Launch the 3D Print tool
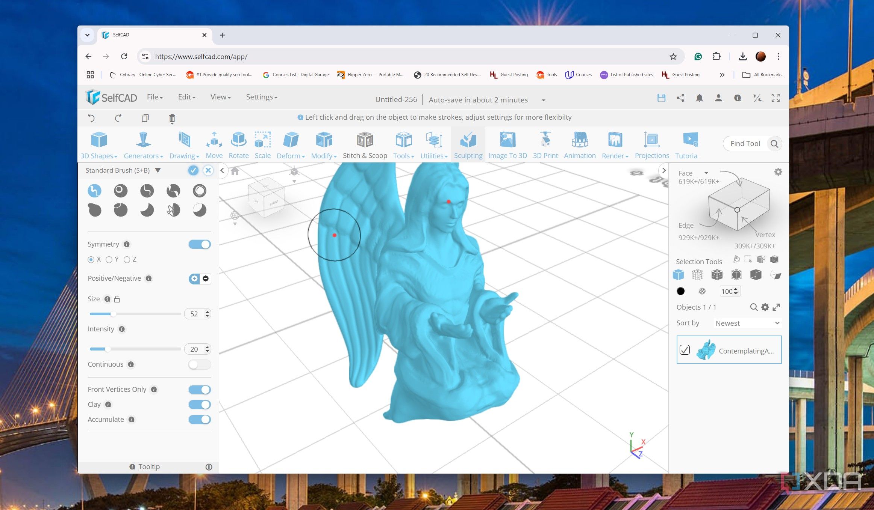Image resolution: width=874 pixels, height=510 pixels. [545, 145]
